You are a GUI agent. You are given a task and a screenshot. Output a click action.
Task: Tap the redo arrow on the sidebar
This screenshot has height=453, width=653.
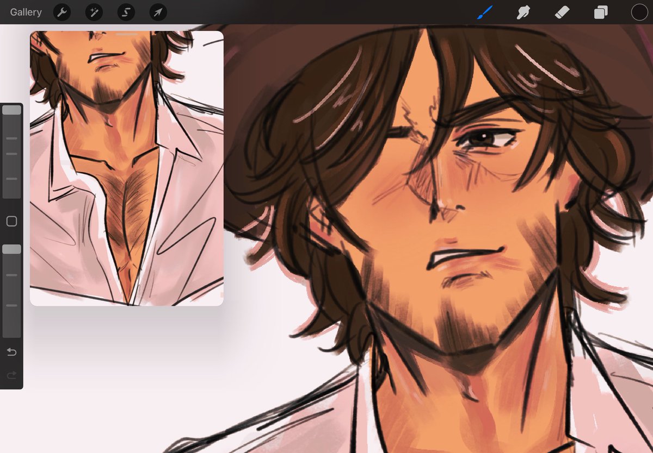coord(12,375)
